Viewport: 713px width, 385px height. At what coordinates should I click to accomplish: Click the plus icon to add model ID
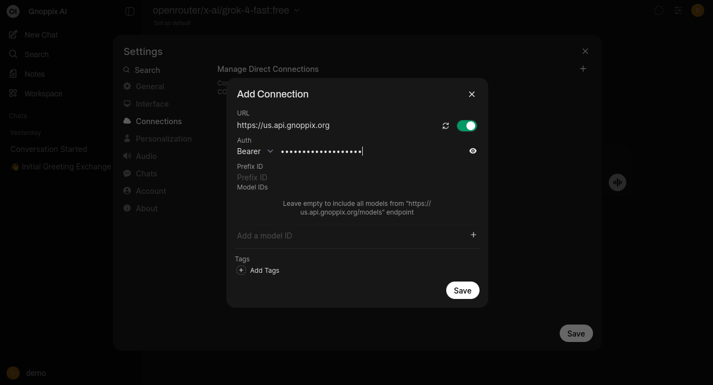point(473,235)
